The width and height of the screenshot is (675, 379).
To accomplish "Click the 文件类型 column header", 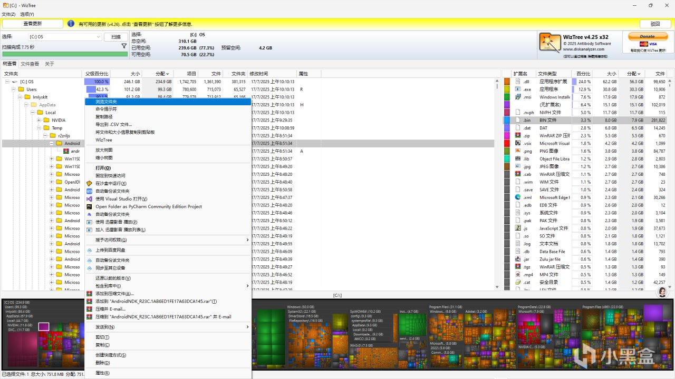I will tap(554, 74).
